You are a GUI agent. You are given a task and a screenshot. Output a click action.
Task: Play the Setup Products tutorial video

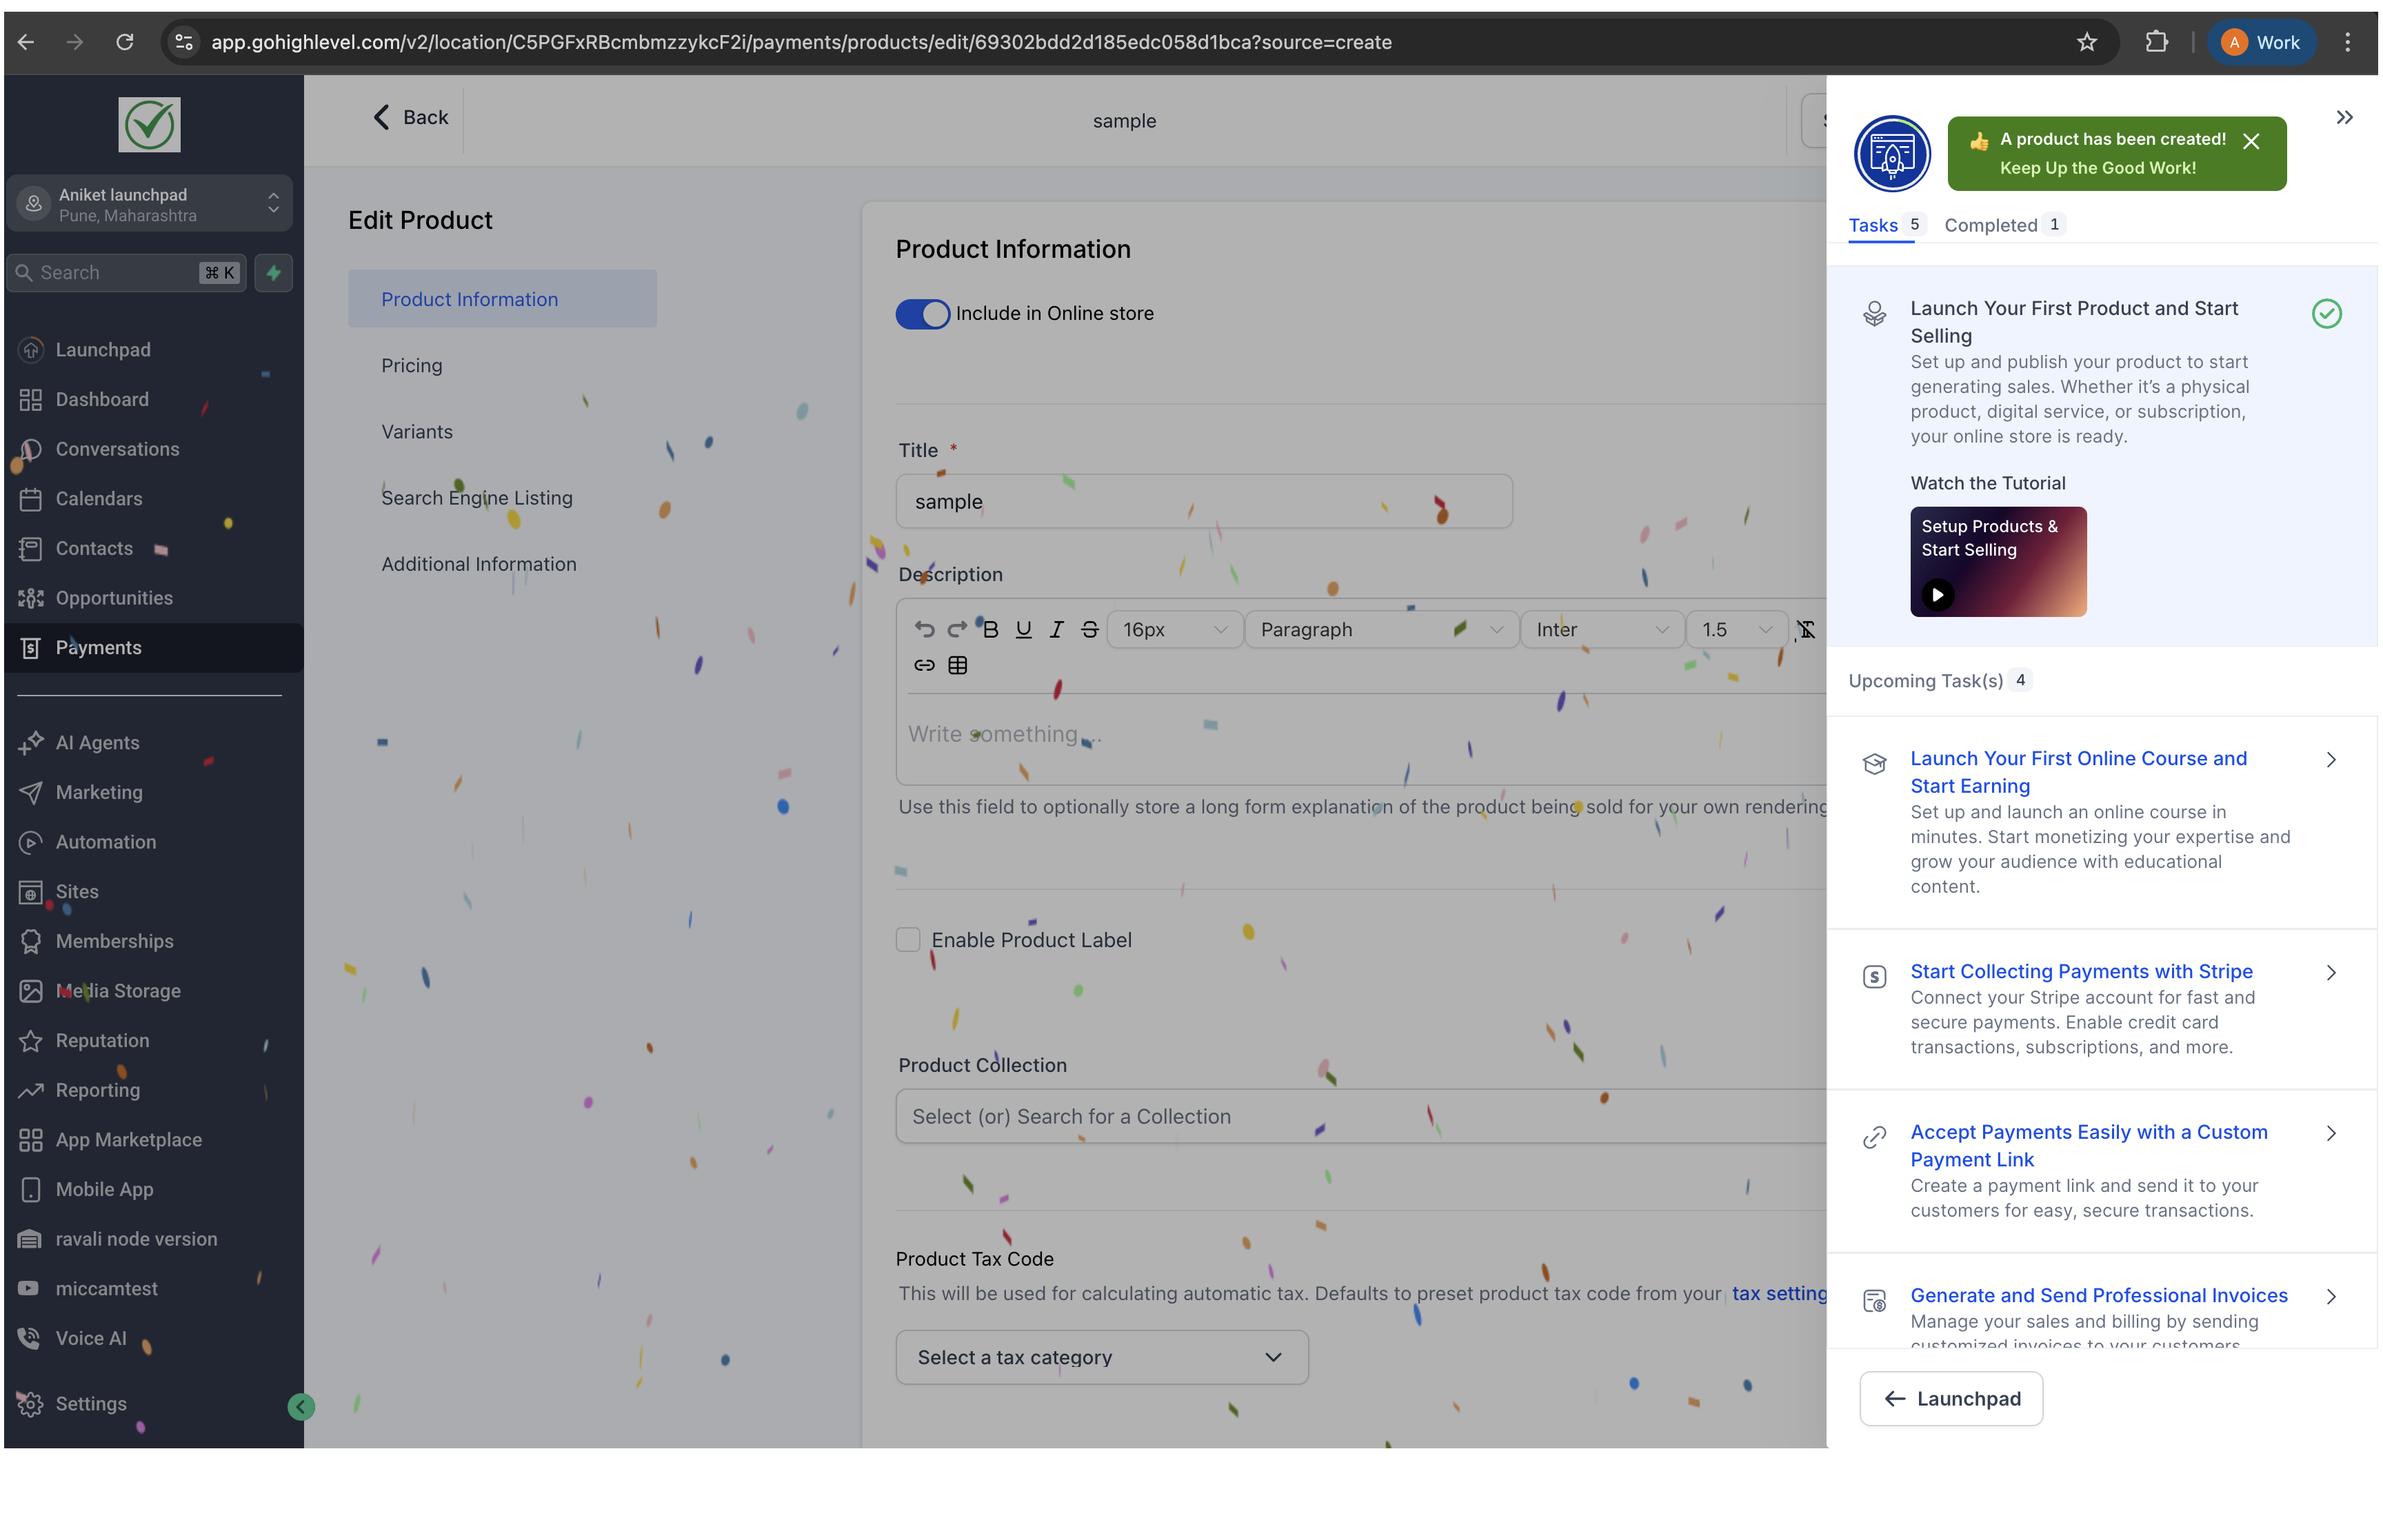click(1937, 595)
